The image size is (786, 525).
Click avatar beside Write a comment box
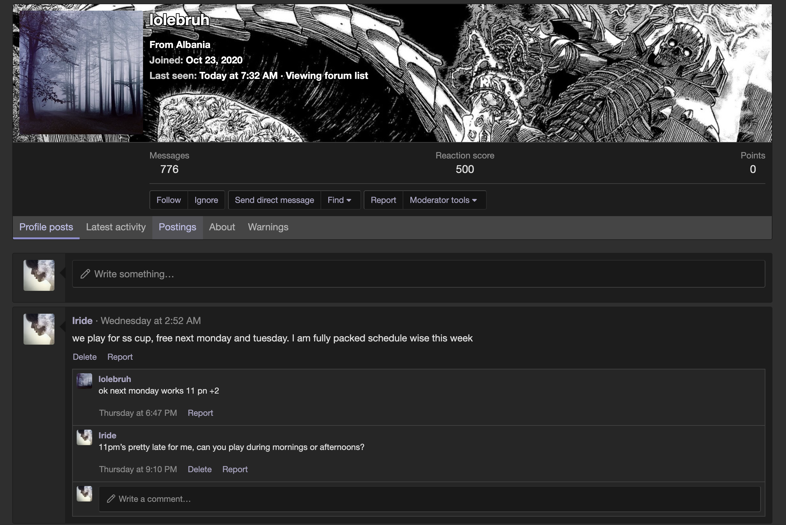[x=84, y=493]
